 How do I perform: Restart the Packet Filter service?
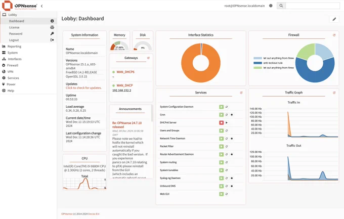pyautogui.click(x=227, y=146)
